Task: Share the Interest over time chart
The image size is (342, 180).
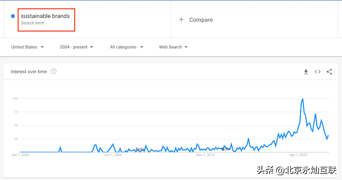Action: [329, 72]
